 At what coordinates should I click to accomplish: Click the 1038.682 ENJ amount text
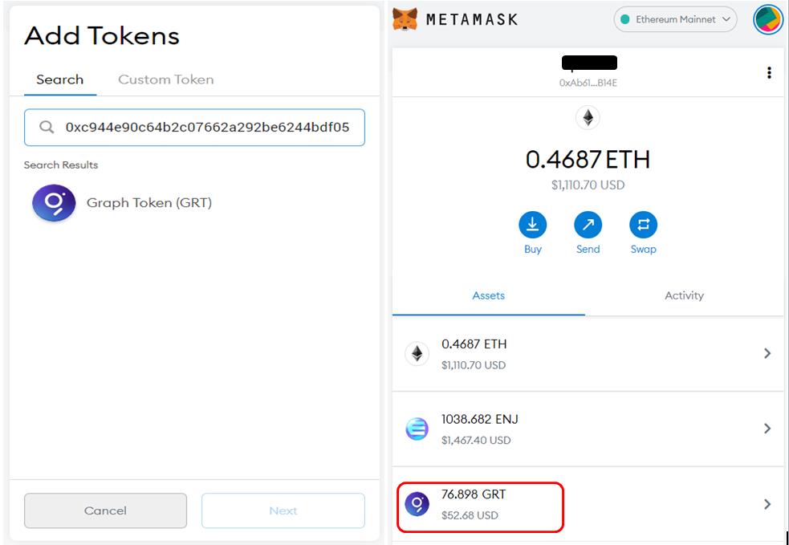[479, 419]
